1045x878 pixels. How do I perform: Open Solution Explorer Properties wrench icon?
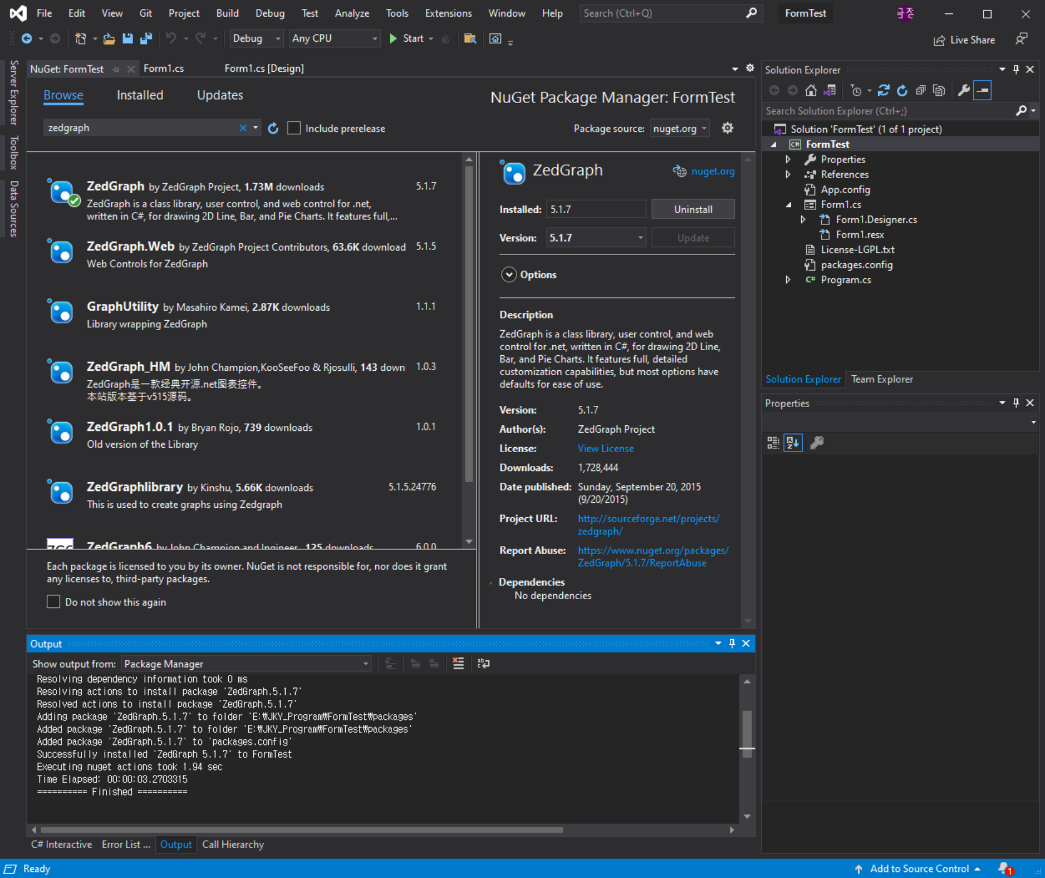964,90
